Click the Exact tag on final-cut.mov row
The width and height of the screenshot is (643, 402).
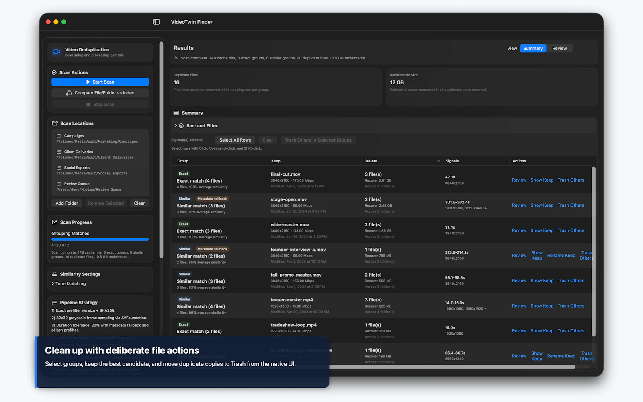point(183,174)
